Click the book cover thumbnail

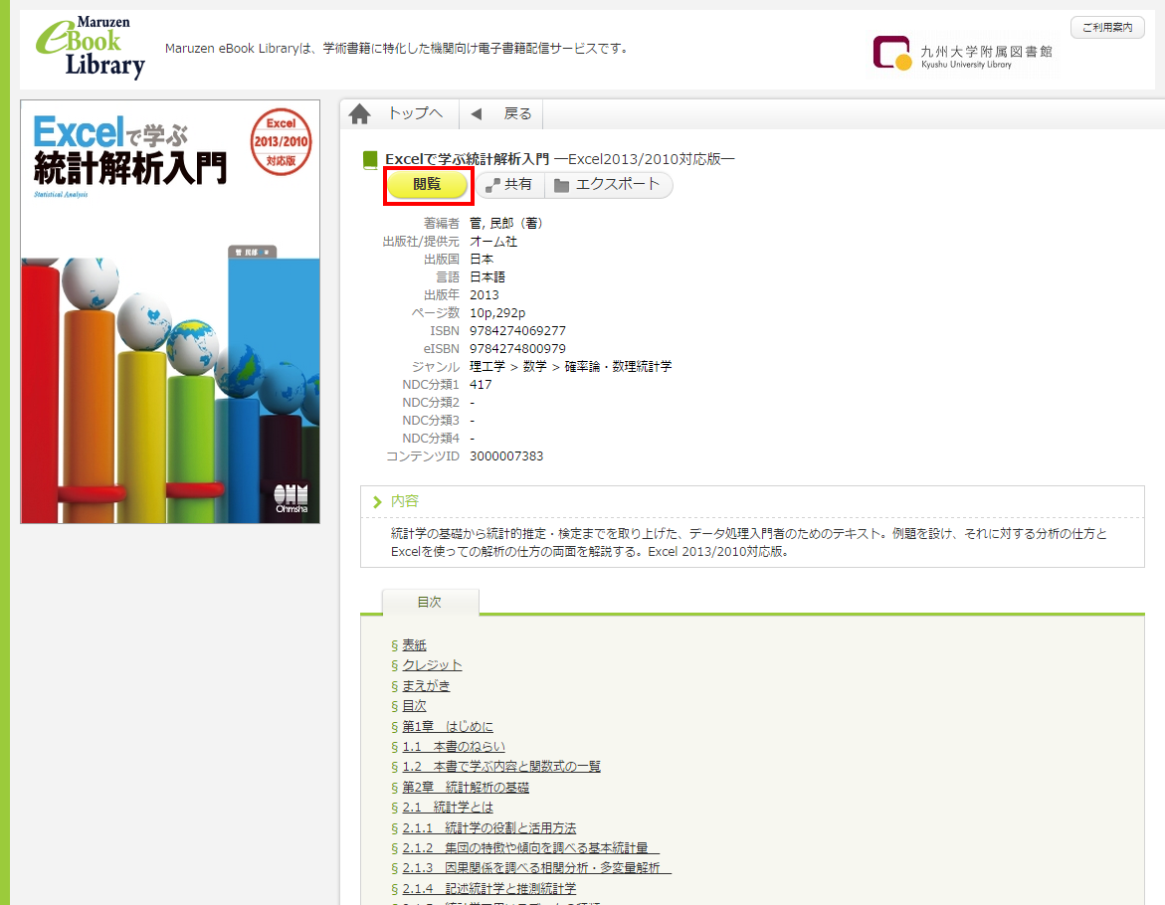pyautogui.click(x=170, y=312)
